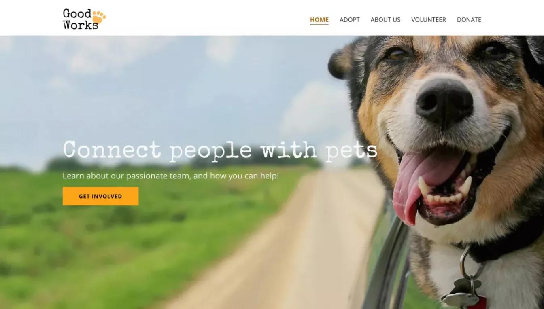
Task: Click the red tag on the collar
Action: [x=479, y=303]
